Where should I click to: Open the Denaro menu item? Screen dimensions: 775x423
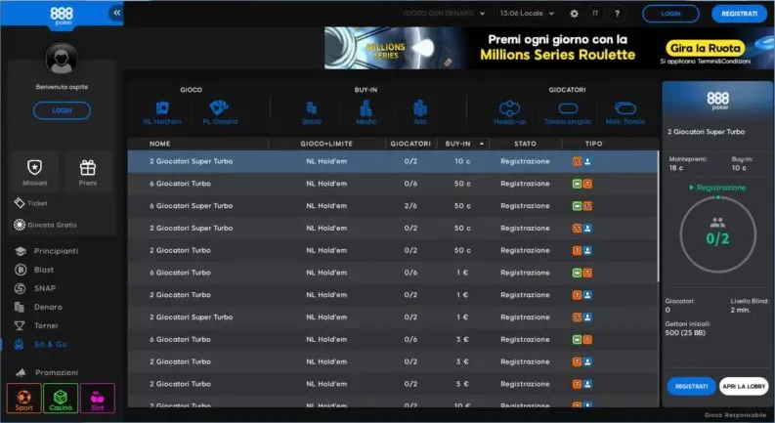(x=38, y=308)
